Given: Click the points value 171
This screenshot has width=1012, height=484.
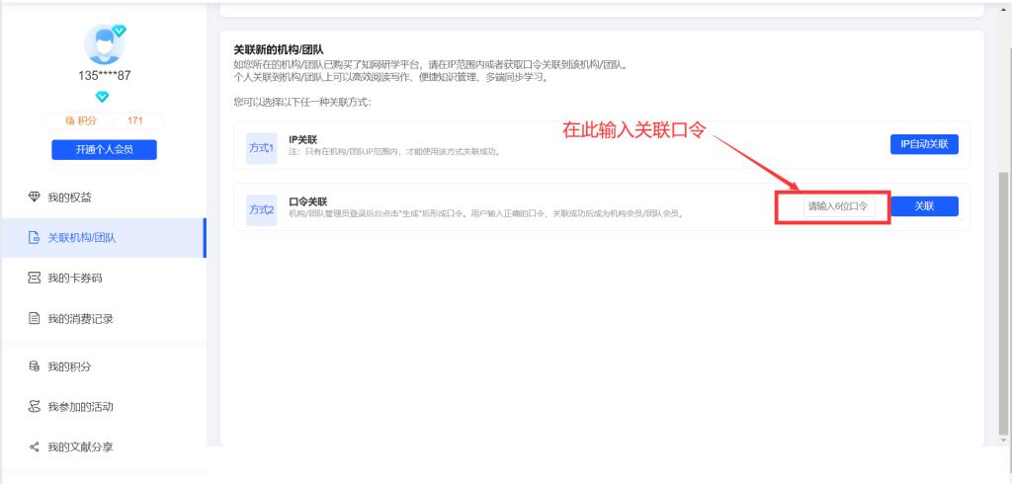Looking at the screenshot, I should [135, 121].
